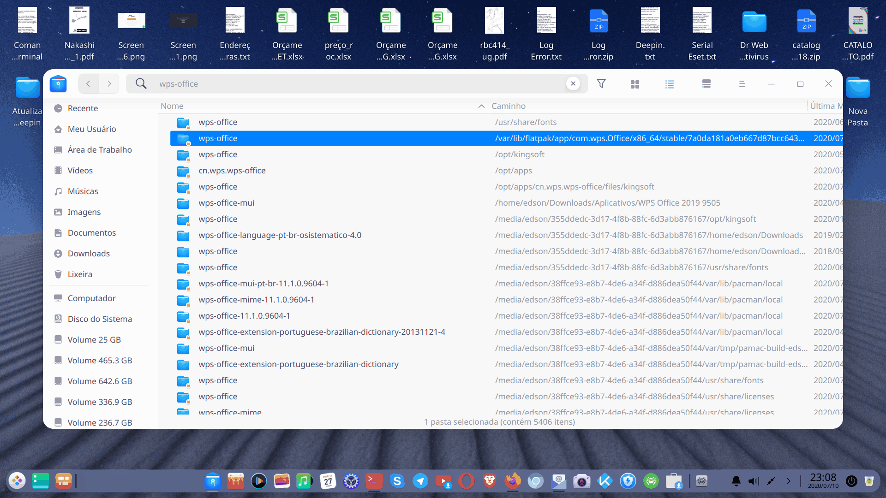Switch to detailed tree view

pos(706,84)
